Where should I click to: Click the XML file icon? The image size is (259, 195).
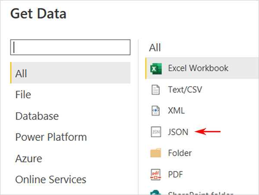(x=155, y=111)
